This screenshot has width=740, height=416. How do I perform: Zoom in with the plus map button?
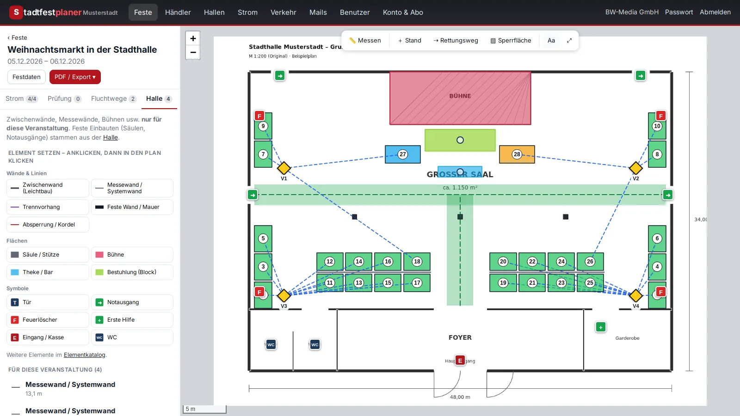[193, 38]
